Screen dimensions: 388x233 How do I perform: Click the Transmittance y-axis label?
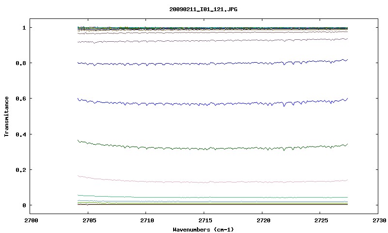coord(6,116)
